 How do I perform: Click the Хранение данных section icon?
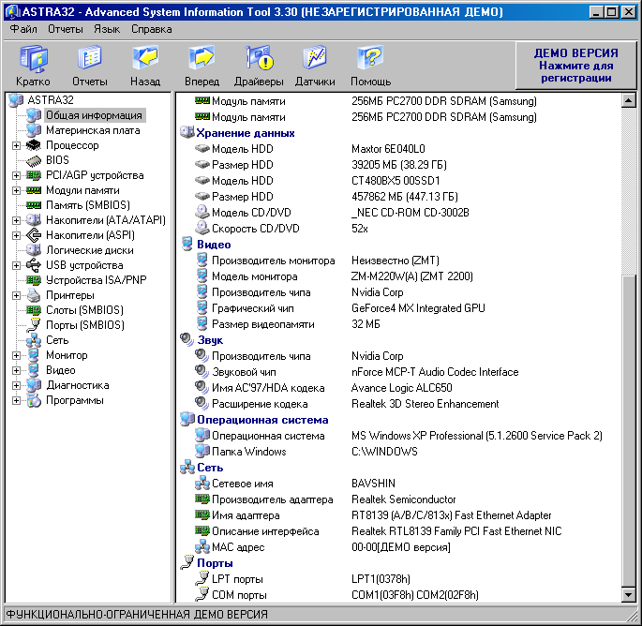tap(187, 133)
